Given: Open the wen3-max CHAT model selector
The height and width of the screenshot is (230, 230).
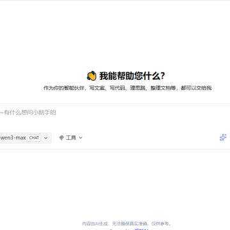Looking at the screenshot, I should point(26,138).
